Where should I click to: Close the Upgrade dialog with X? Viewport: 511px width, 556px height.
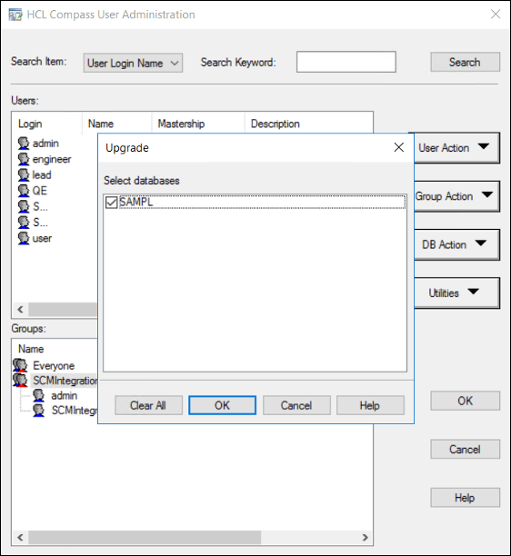[399, 147]
